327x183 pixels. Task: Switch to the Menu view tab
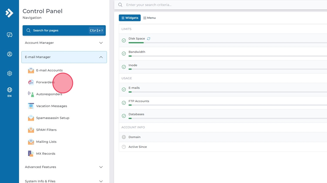tap(149, 18)
